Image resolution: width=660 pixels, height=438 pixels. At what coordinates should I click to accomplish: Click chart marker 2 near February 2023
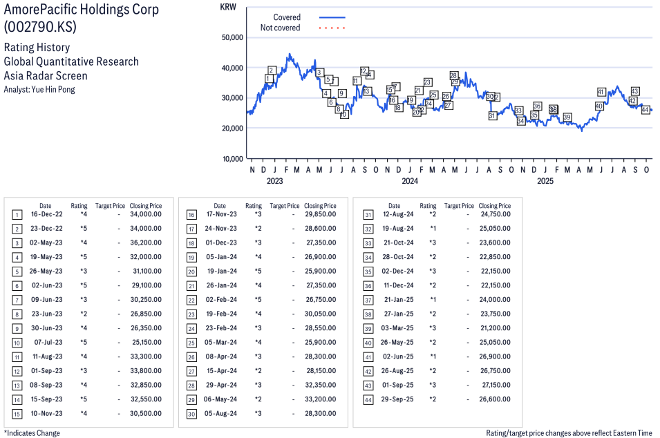click(x=272, y=70)
